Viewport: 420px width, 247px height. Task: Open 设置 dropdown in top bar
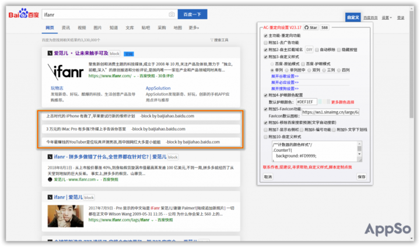[x=387, y=17]
